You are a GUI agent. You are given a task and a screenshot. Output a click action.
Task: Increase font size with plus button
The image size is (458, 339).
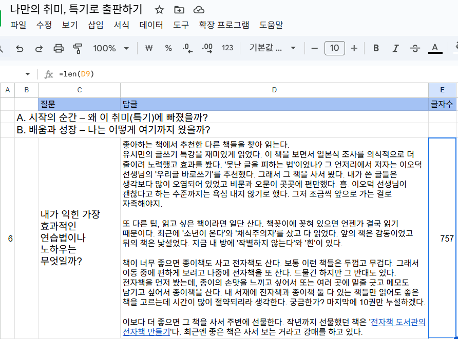coord(354,48)
